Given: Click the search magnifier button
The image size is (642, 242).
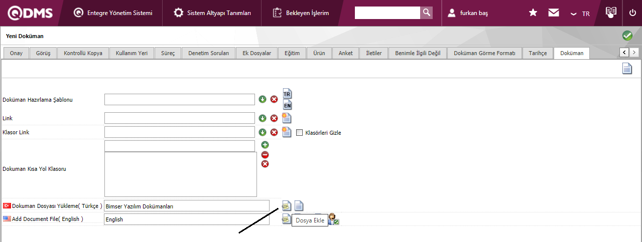Looking at the screenshot, I should tap(426, 13).
